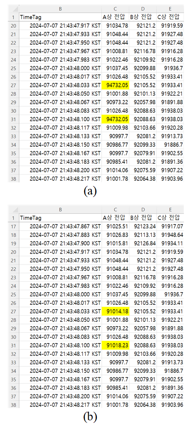190x429 pixels.
Task: Click row 27 highlighted cell 94732.05 in table (a)
Action: click(115, 86)
